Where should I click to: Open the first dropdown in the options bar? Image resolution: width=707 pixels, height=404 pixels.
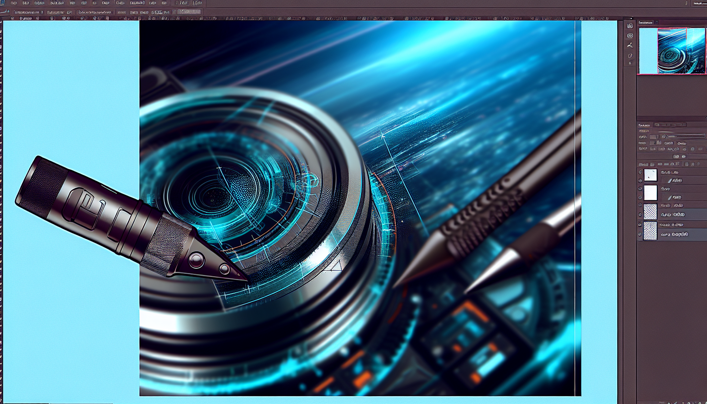click(x=28, y=12)
